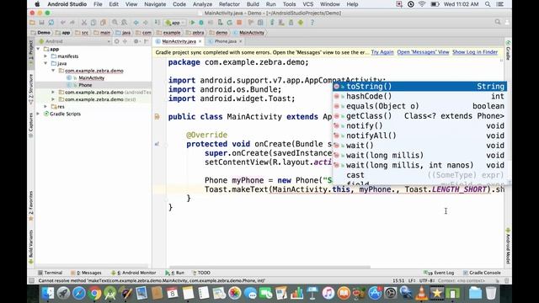Viewport: 539px width, 303px height.
Task: Click the Find magnifier icon
Action: pos(115,23)
